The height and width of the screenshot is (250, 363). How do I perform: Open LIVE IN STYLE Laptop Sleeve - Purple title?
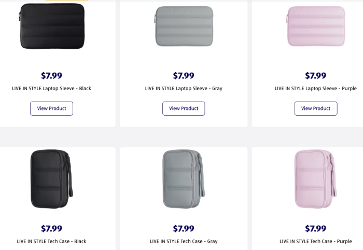coord(316,88)
